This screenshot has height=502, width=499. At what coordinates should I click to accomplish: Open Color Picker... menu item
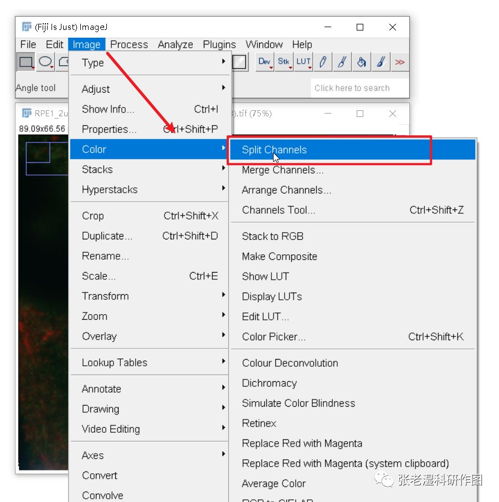click(x=353, y=336)
